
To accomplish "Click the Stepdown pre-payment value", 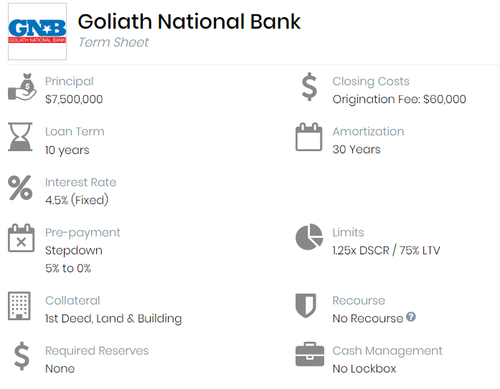I will click(74, 251).
